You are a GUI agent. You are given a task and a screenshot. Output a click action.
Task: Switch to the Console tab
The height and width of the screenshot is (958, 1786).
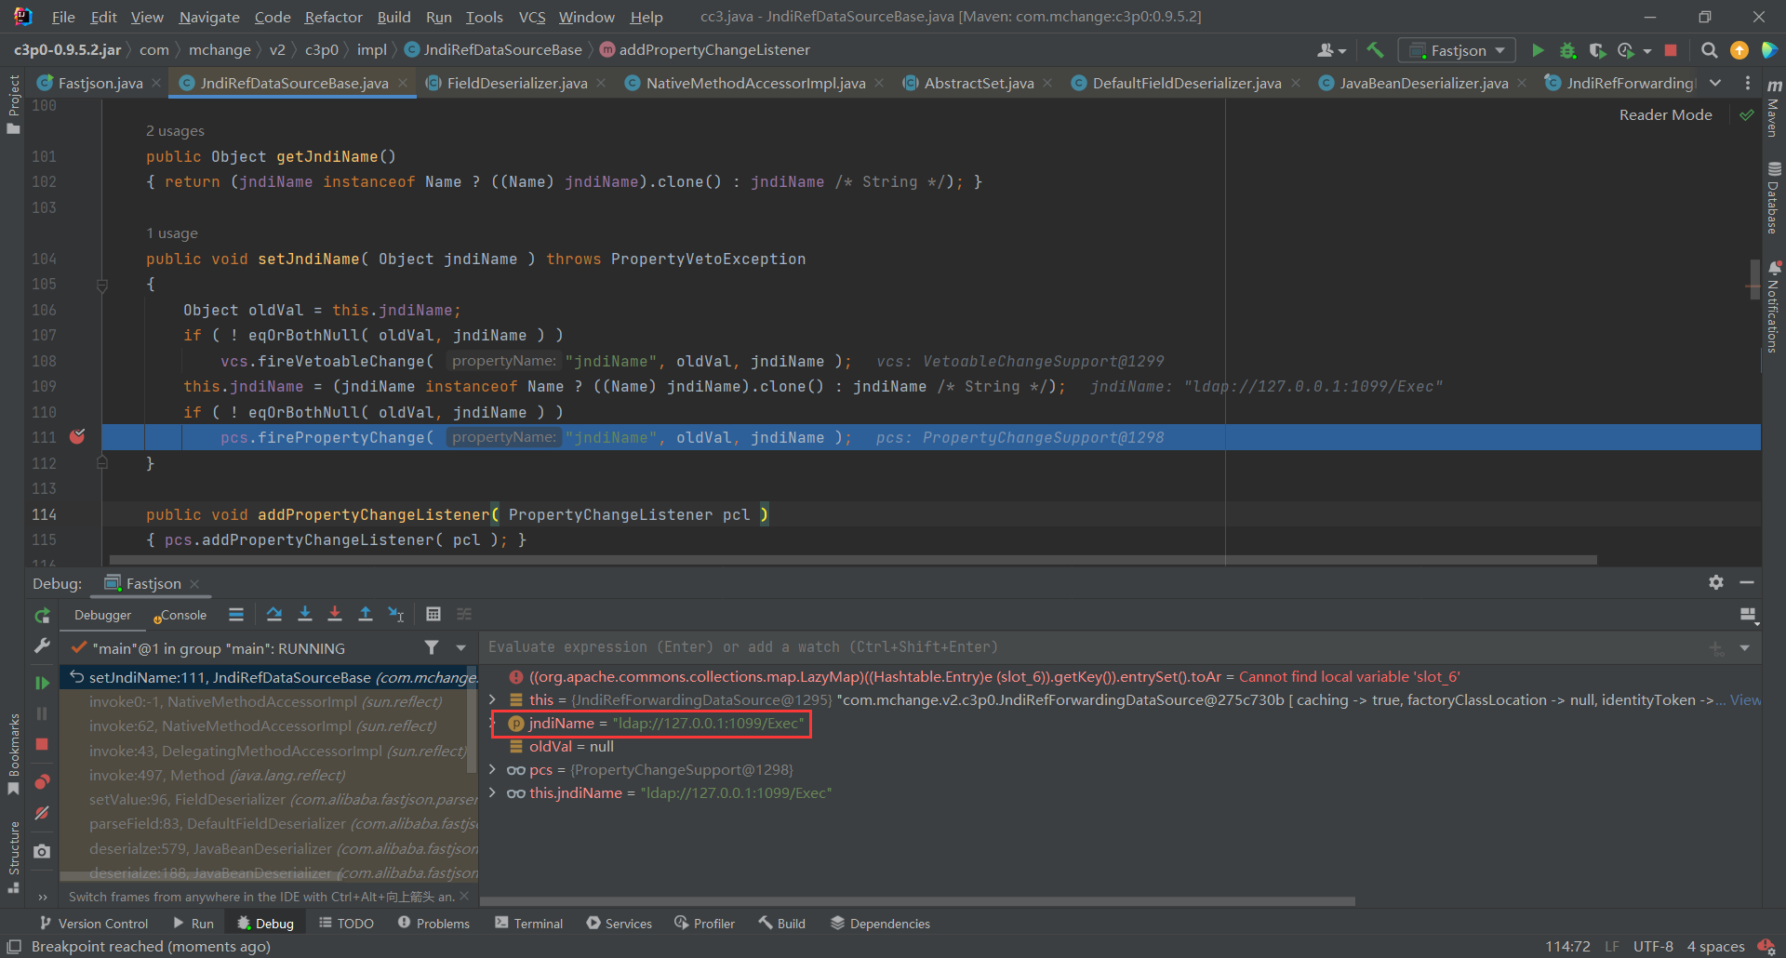tap(180, 615)
